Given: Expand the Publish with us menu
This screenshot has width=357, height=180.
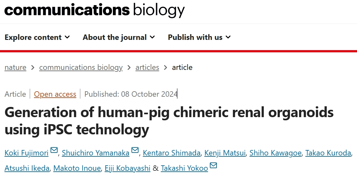Looking at the screenshot, I should point(199,37).
